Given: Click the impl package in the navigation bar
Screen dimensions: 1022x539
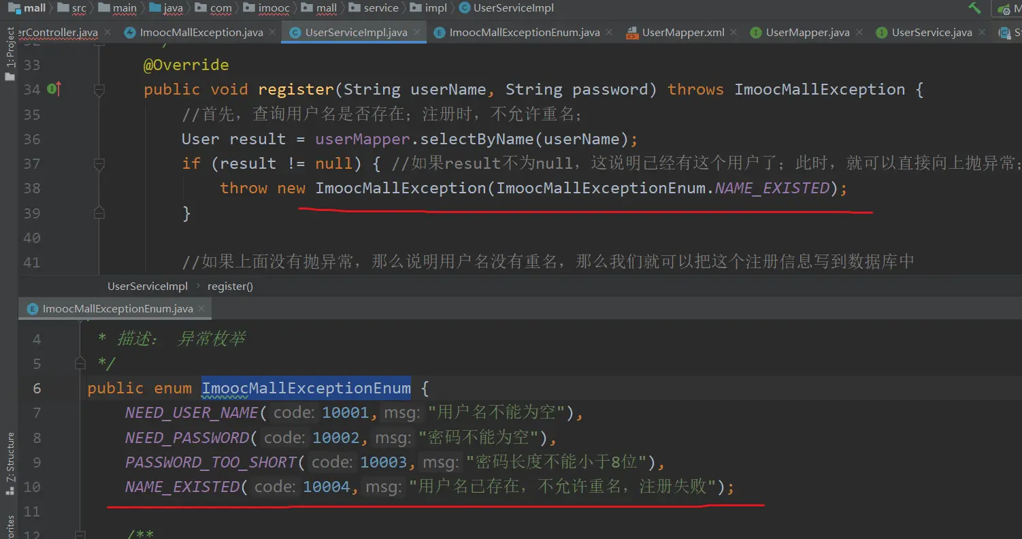Looking at the screenshot, I should click(429, 8).
